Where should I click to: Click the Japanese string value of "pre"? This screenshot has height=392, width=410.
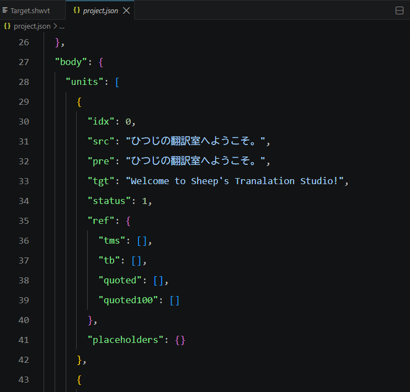click(195, 161)
